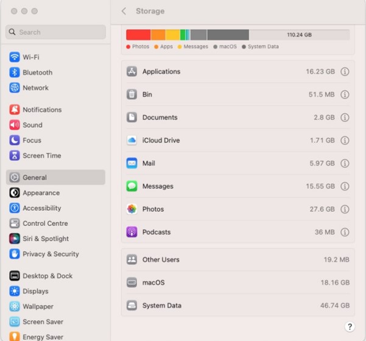Show info for Bin storage
This screenshot has width=366, height=341.
pos(345,94)
